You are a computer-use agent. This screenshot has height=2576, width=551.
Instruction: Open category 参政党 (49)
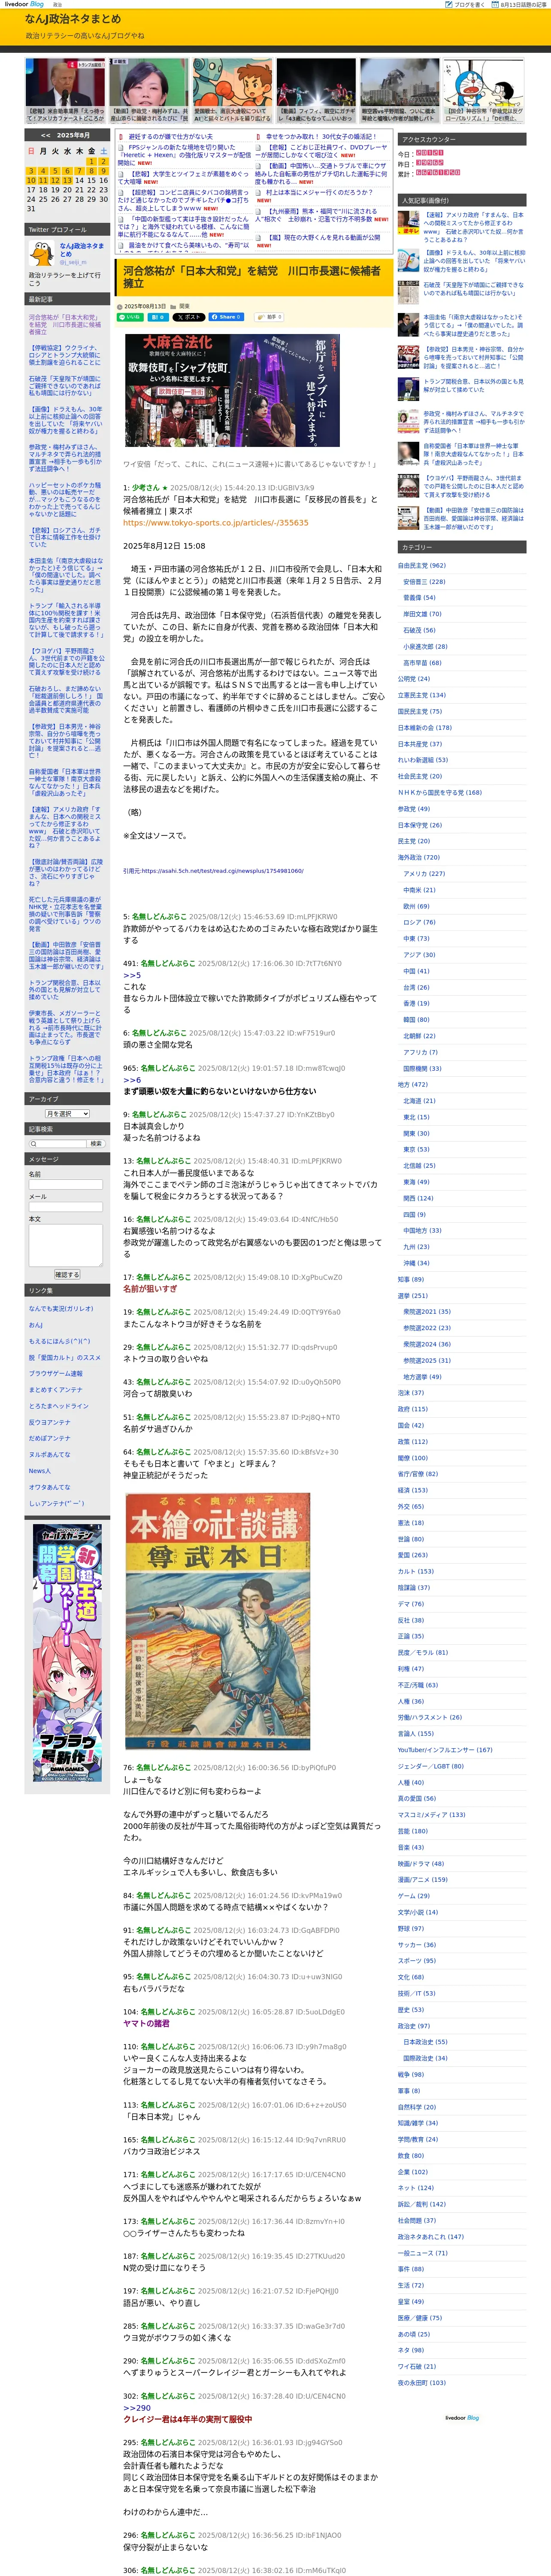[x=414, y=809]
